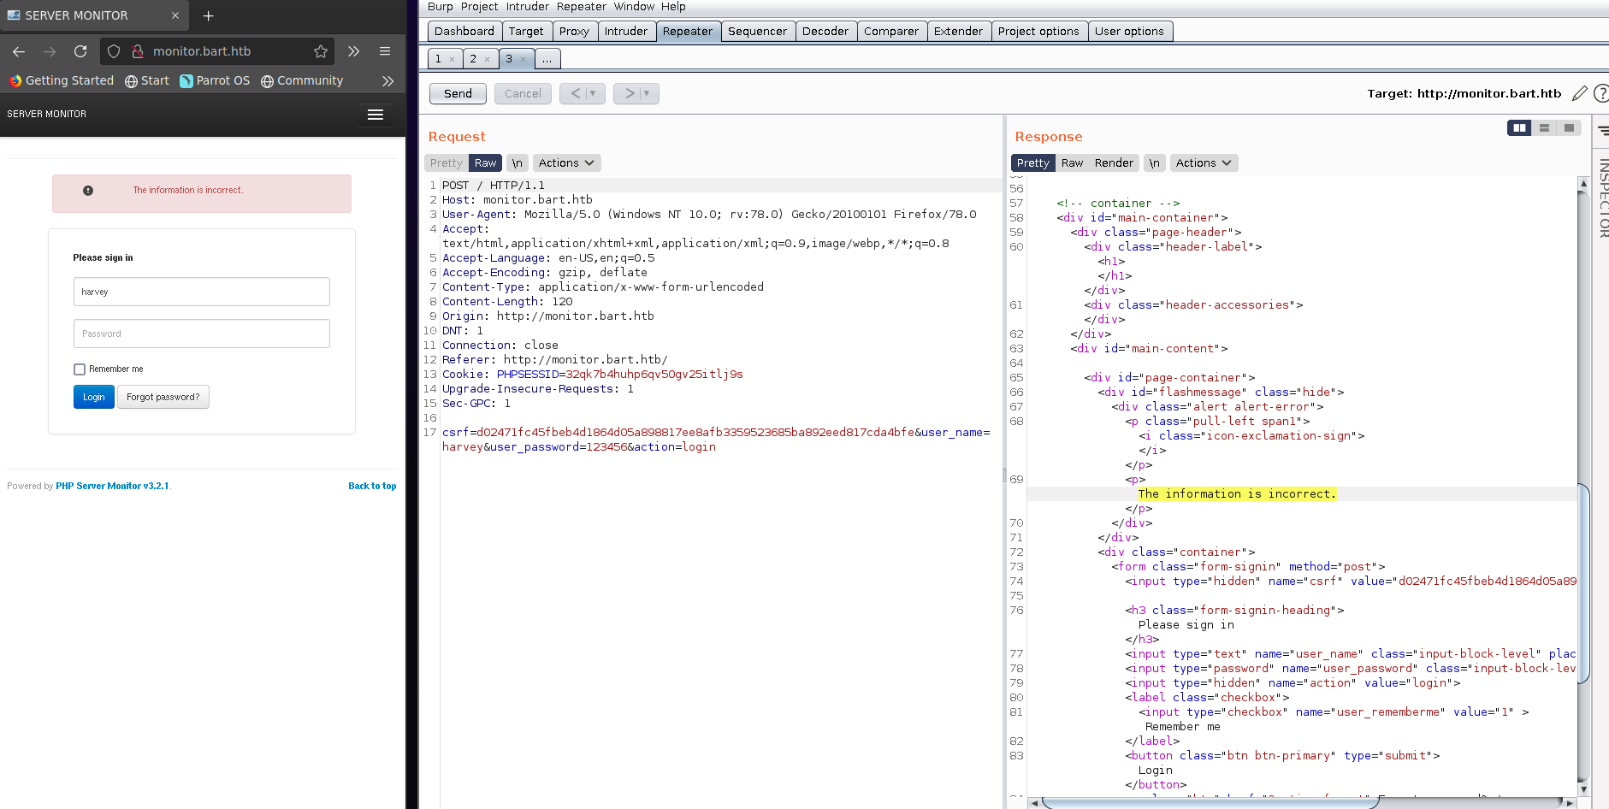1609x809 pixels.
Task: Switch to the Decoder tab
Action: point(825,32)
